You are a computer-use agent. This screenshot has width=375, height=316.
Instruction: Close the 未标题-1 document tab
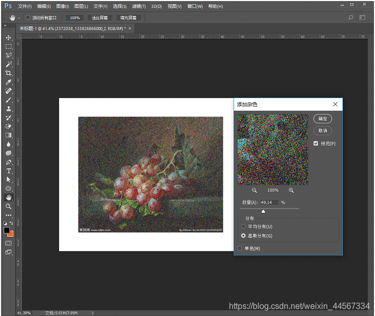[x=130, y=28]
